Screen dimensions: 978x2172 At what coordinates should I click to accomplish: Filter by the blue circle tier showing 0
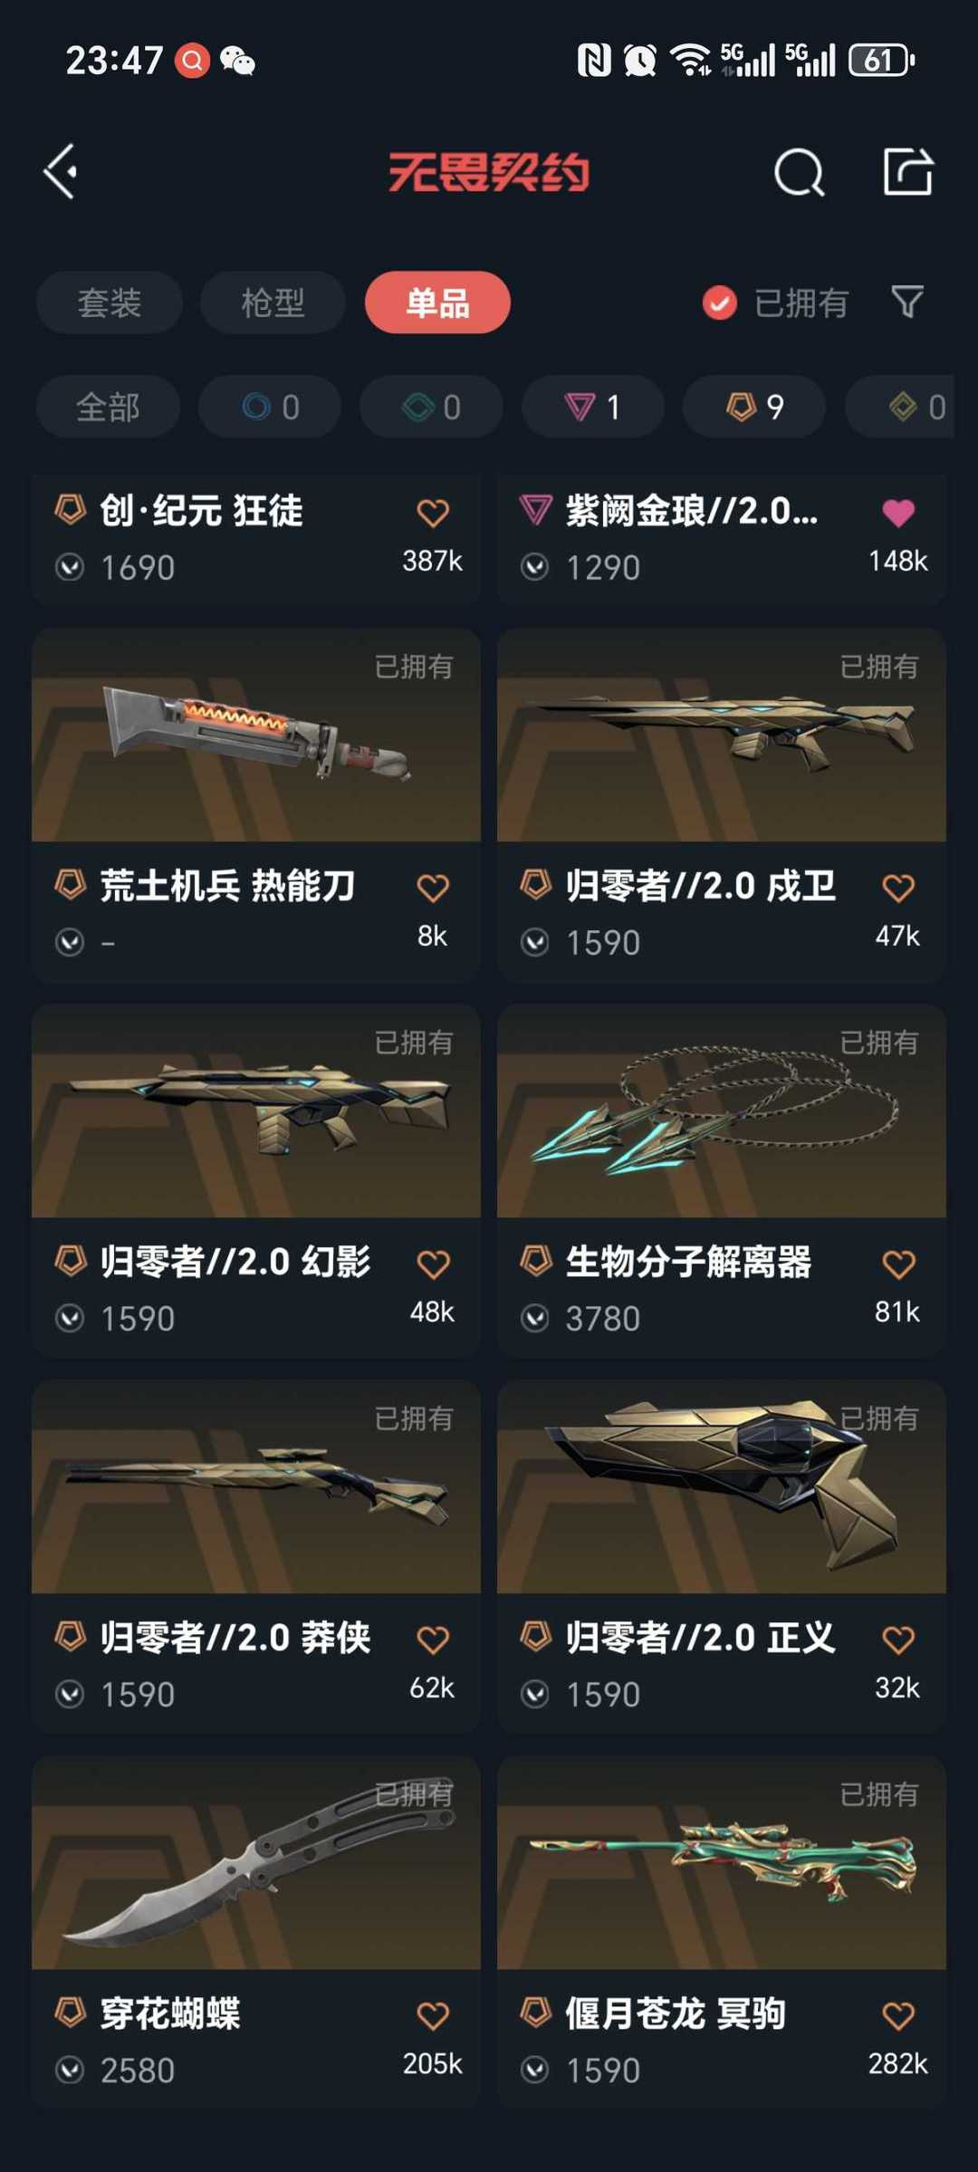tap(270, 407)
